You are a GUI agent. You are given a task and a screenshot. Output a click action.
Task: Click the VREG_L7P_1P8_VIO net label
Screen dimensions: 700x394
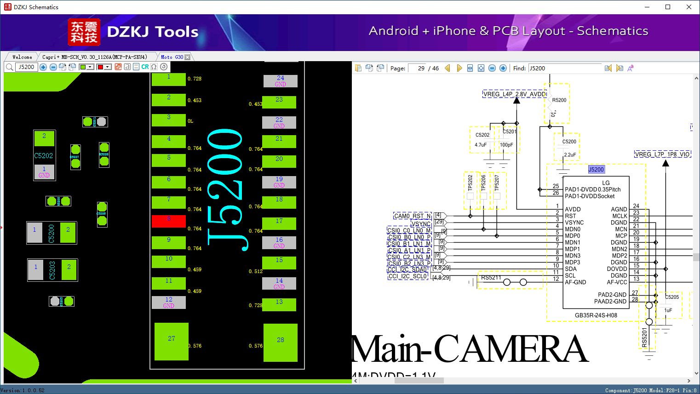(x=662, y=154)
